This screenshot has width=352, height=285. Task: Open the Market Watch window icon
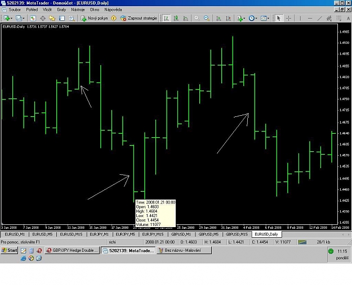tap(33, 18)
